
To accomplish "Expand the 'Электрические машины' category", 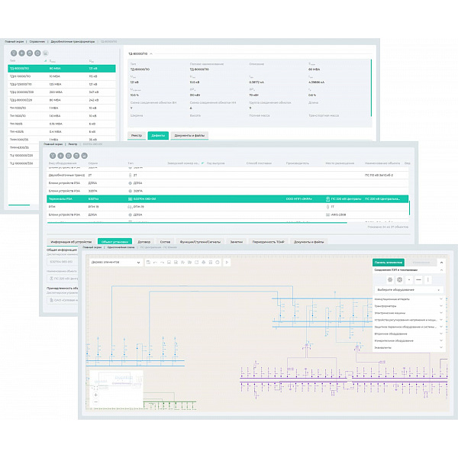I will (x=408, y=313).
